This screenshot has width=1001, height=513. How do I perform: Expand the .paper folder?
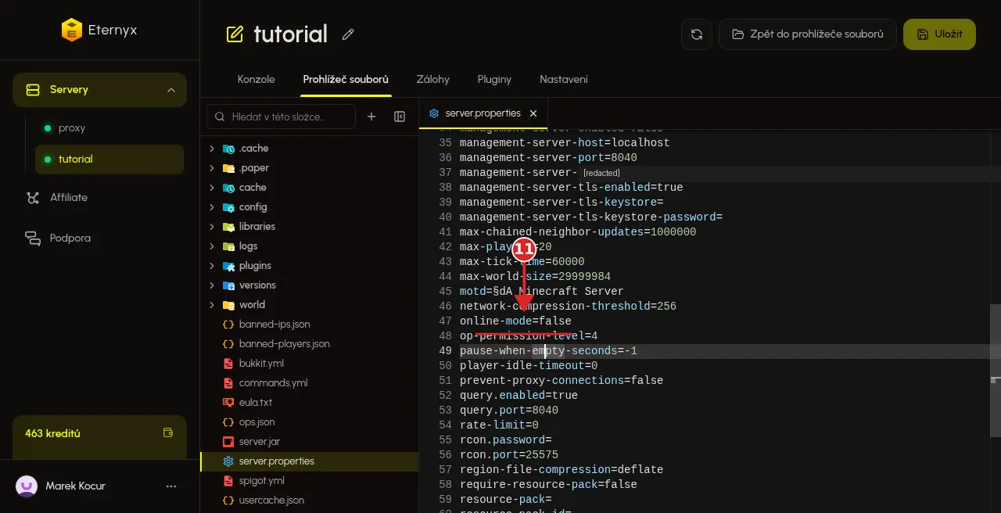[211, 168]
